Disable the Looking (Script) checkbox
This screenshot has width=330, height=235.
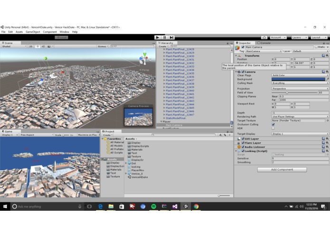pyautogui.click(x=243, y=151)
